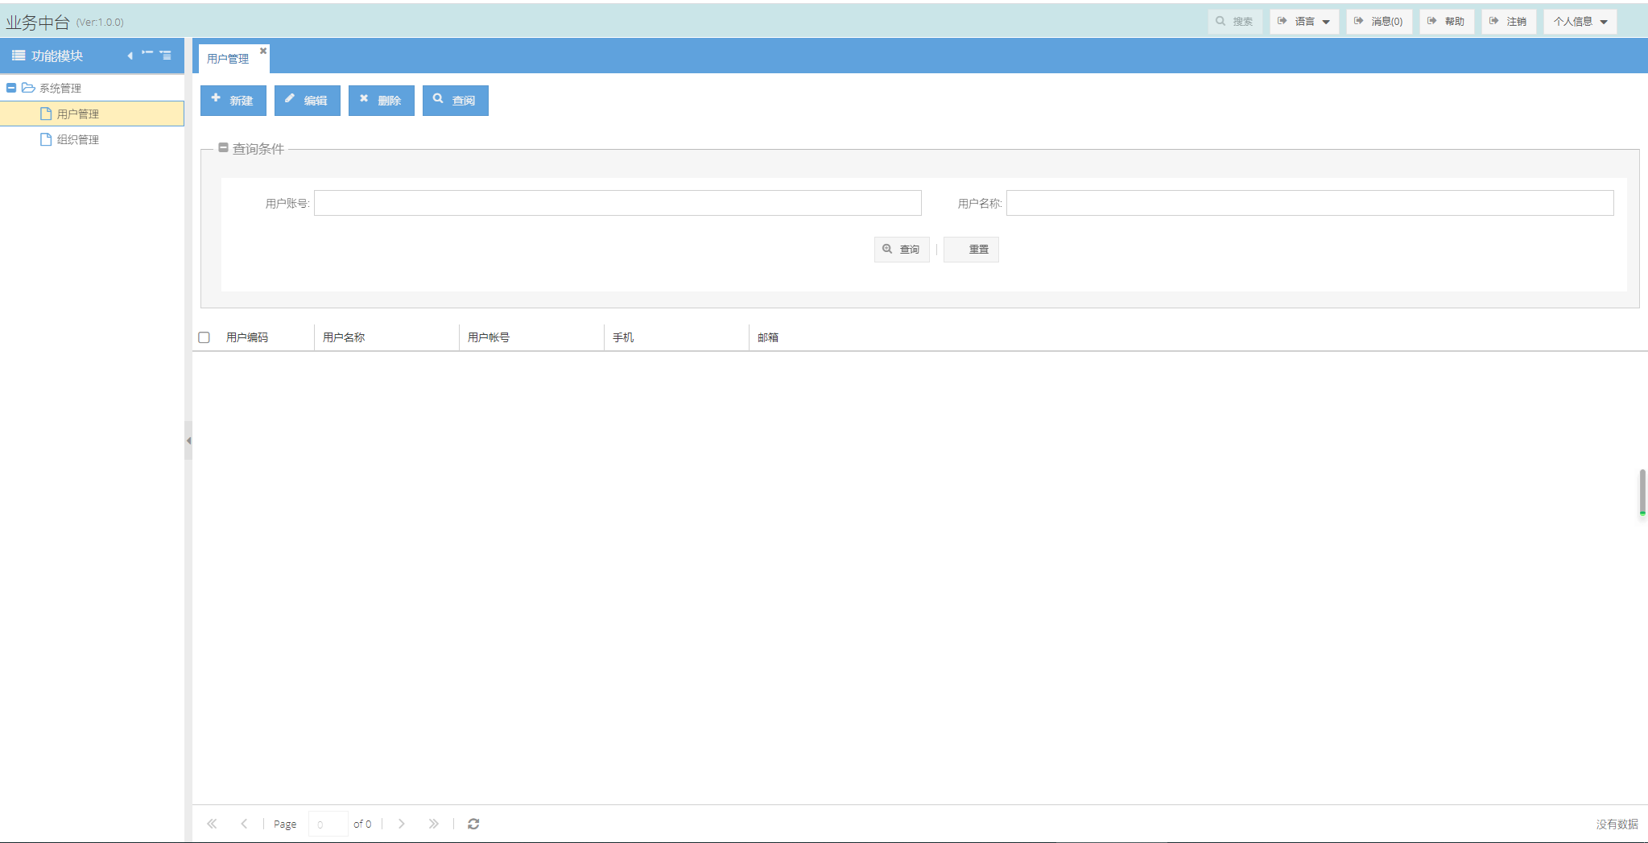Click the 新建 button
Viewport: 1648px width, 843px height.
click(x=233, y=101)
